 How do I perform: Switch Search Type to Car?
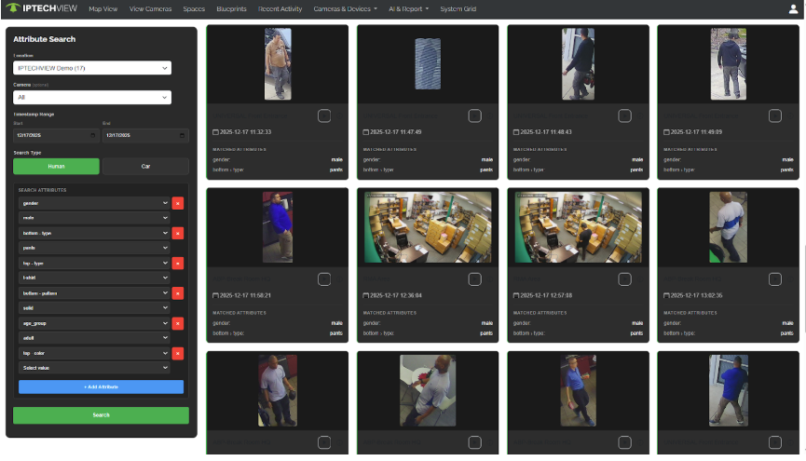click(145, 167)
